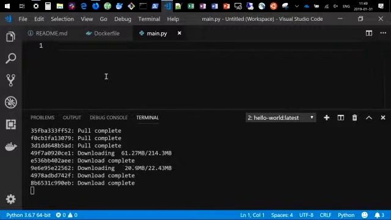Close the main.py tab
Viewport: 391px width, 220px height.
tap(179, 33)
